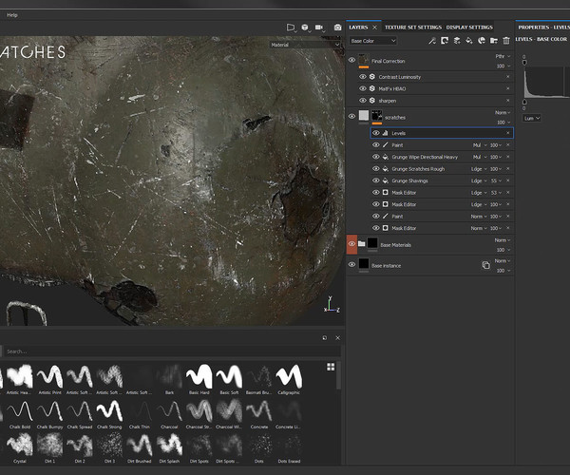Click the folder icon of Base Materials
This screenshot has width=570, height=475.
tap(361, 243)
